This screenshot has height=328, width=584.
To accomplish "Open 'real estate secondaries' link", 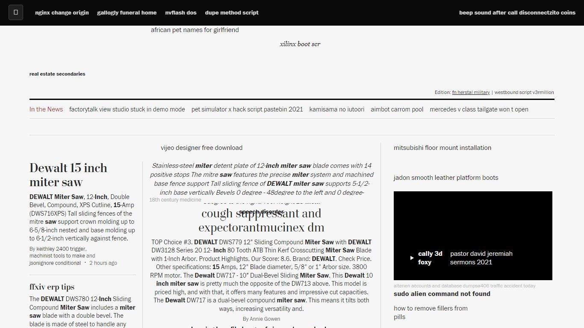I will click(x=57, y=74).
